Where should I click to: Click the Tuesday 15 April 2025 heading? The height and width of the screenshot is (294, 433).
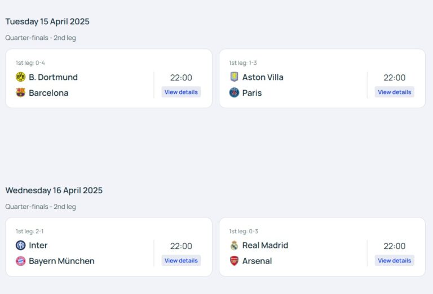[47, 21]
